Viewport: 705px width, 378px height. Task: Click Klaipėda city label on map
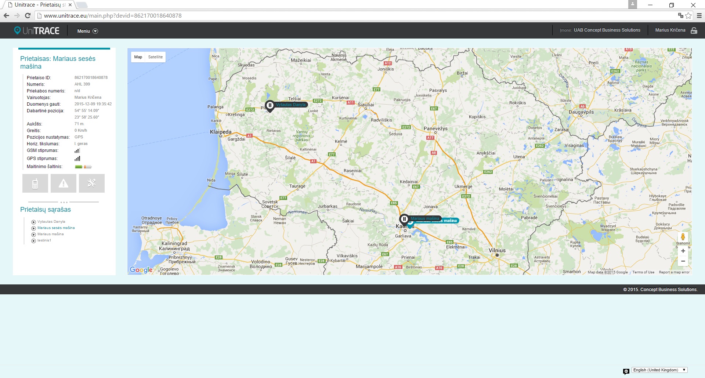[x=221, y=132]
